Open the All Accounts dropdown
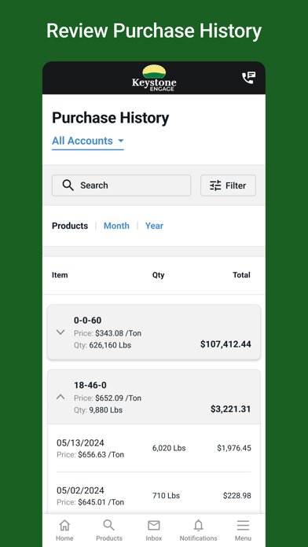 pos(88,141)
